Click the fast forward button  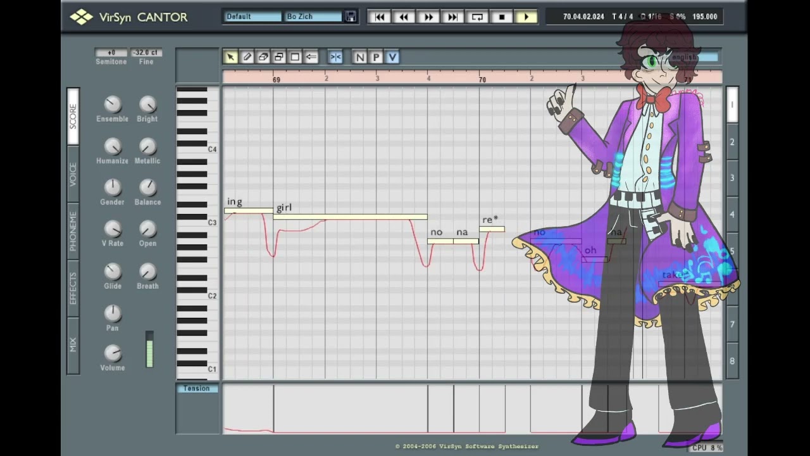pos(428,17)
